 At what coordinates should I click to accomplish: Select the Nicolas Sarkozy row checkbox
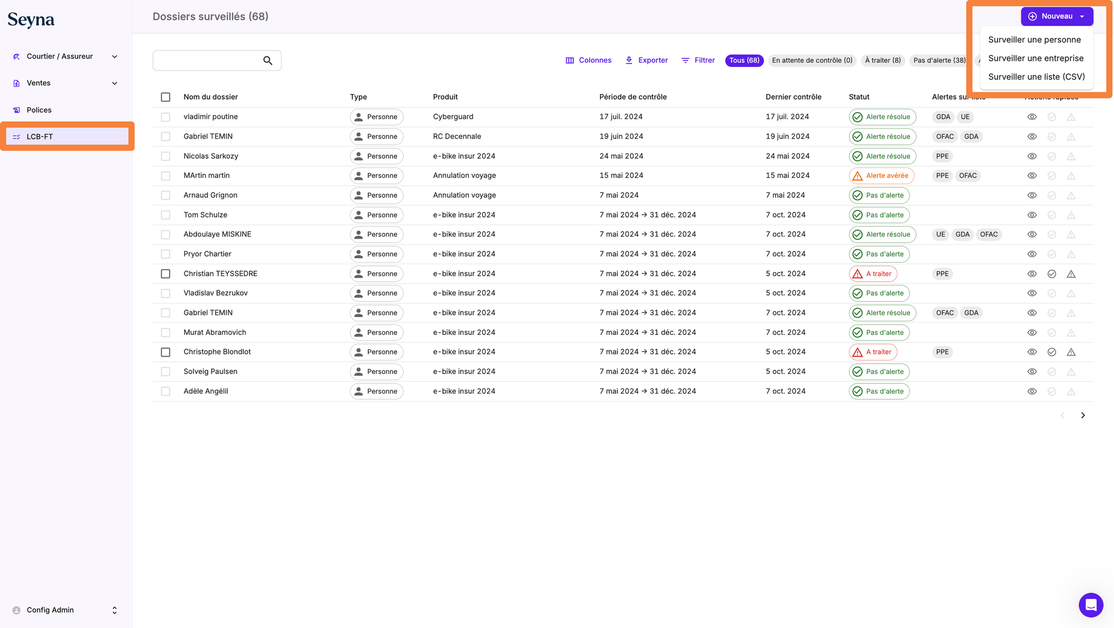click(x=165, y=156)
